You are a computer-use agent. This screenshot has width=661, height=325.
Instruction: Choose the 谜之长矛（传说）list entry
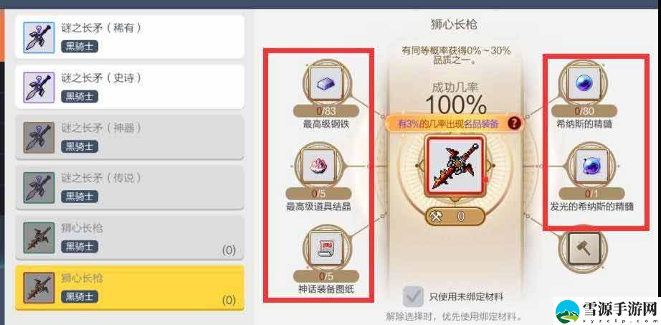pyautogui.click(x=130, y=187)
